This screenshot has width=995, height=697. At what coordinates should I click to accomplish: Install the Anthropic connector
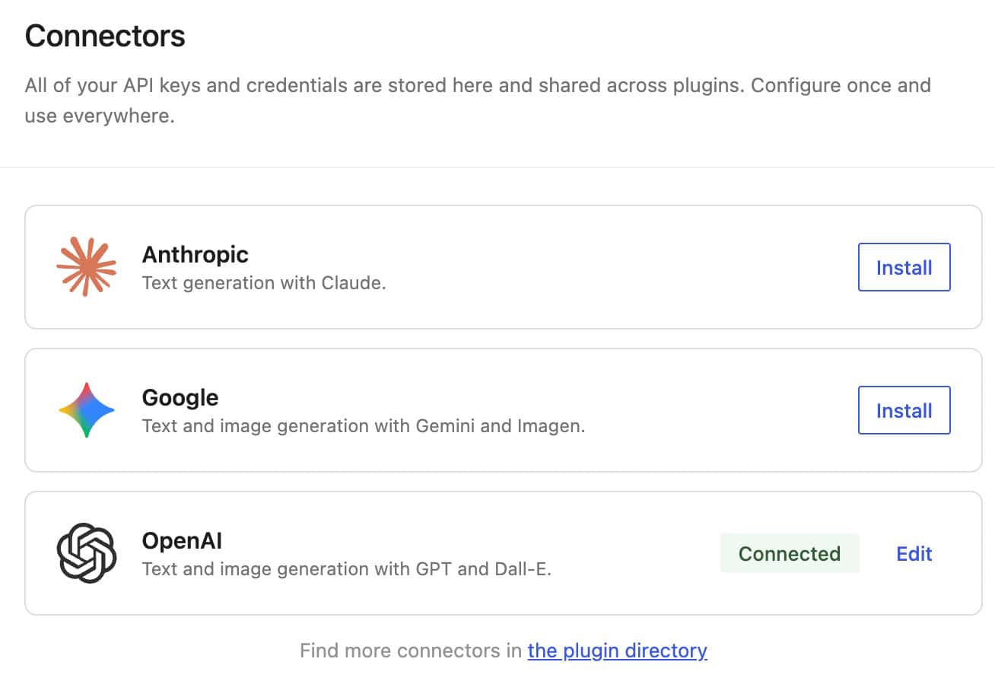904,267
